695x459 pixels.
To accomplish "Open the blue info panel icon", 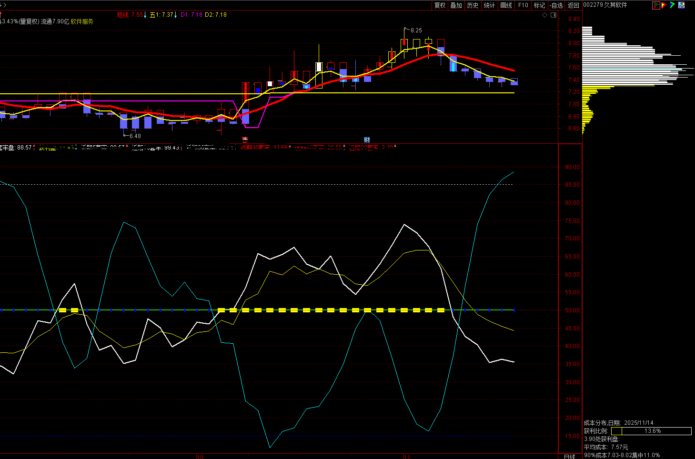I will (x=681, y=5).
